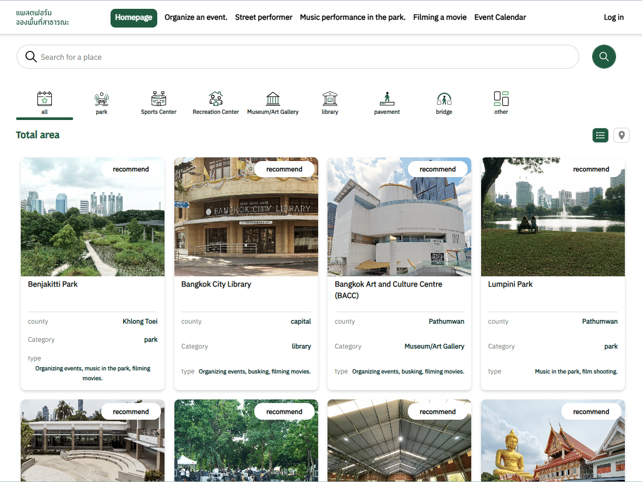Click 'Khlong Toei' county value
Screen dimensions: 642x482
coord(140,322)
